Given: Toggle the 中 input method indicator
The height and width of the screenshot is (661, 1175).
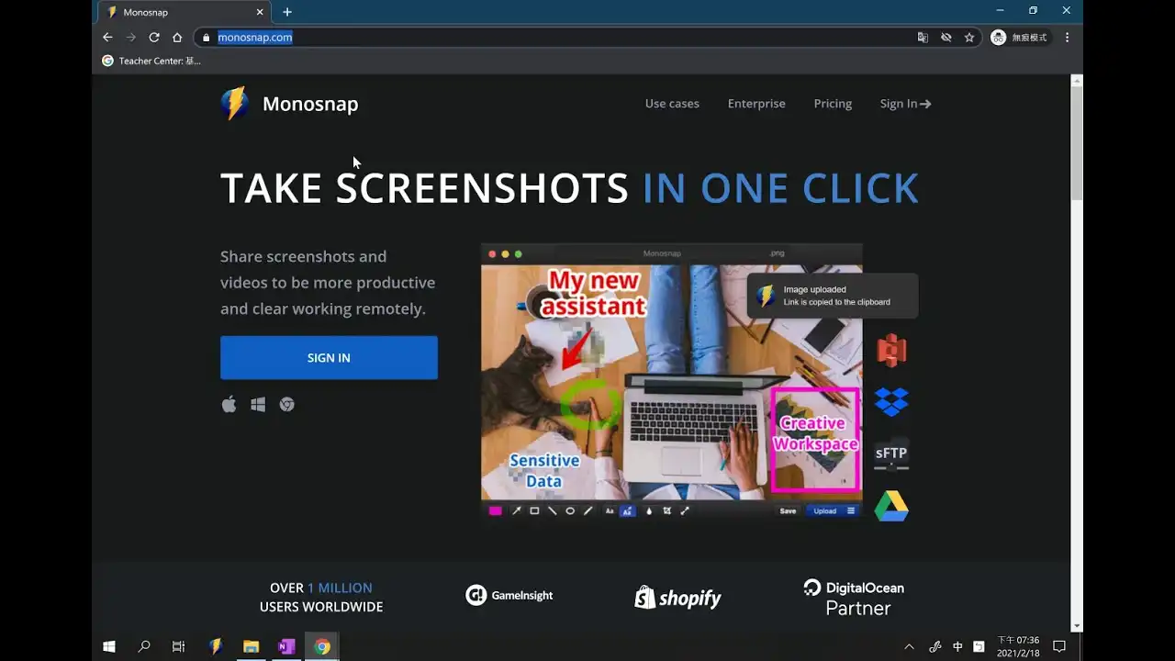Looking at the screenshot, I should [957, 646].
